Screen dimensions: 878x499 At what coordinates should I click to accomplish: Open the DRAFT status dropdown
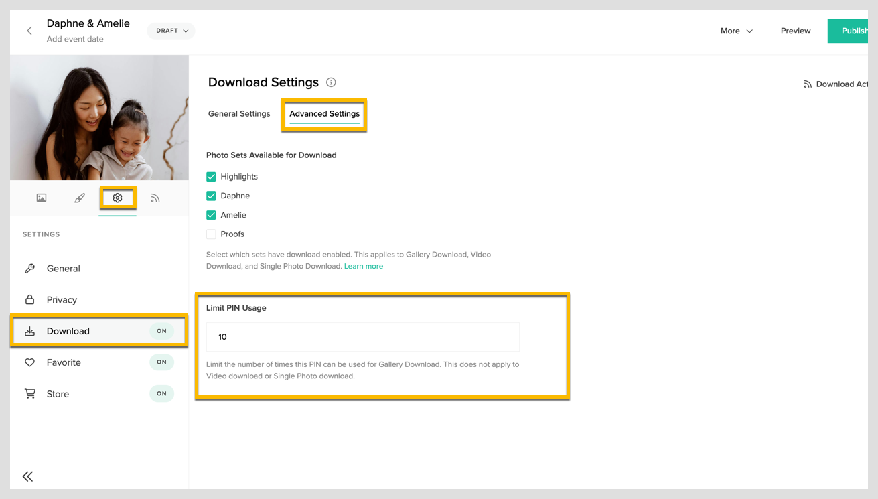point(171,31)
